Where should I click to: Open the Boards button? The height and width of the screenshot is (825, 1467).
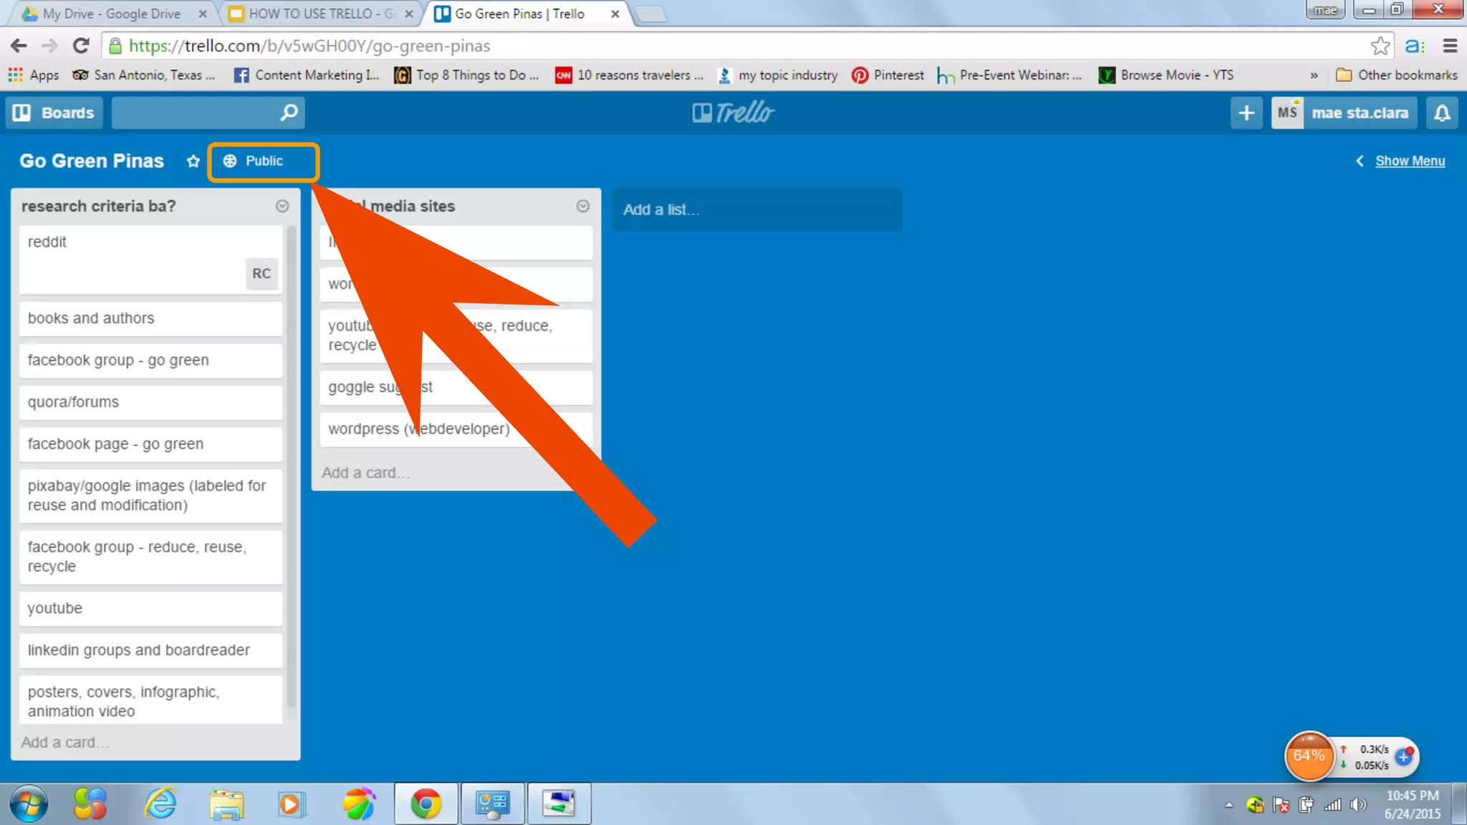point(54,112)
